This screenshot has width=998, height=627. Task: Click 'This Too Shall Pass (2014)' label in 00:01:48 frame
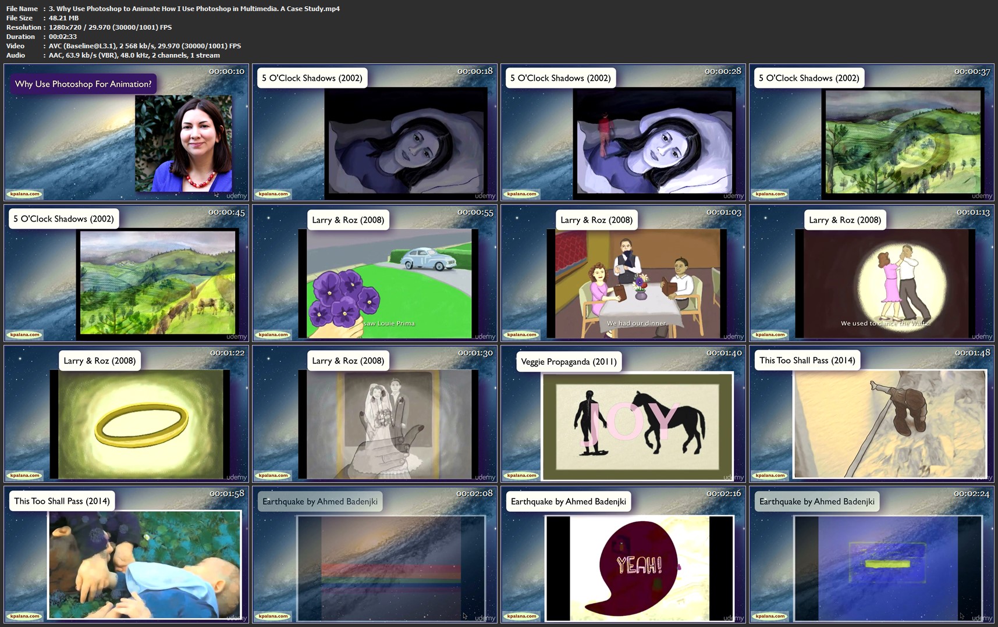(807, 361)
